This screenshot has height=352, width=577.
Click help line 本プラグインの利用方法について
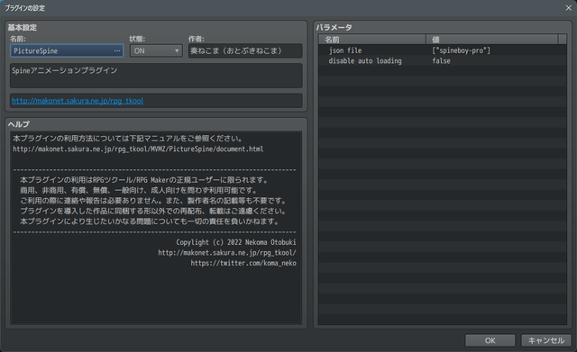[128, 139]
